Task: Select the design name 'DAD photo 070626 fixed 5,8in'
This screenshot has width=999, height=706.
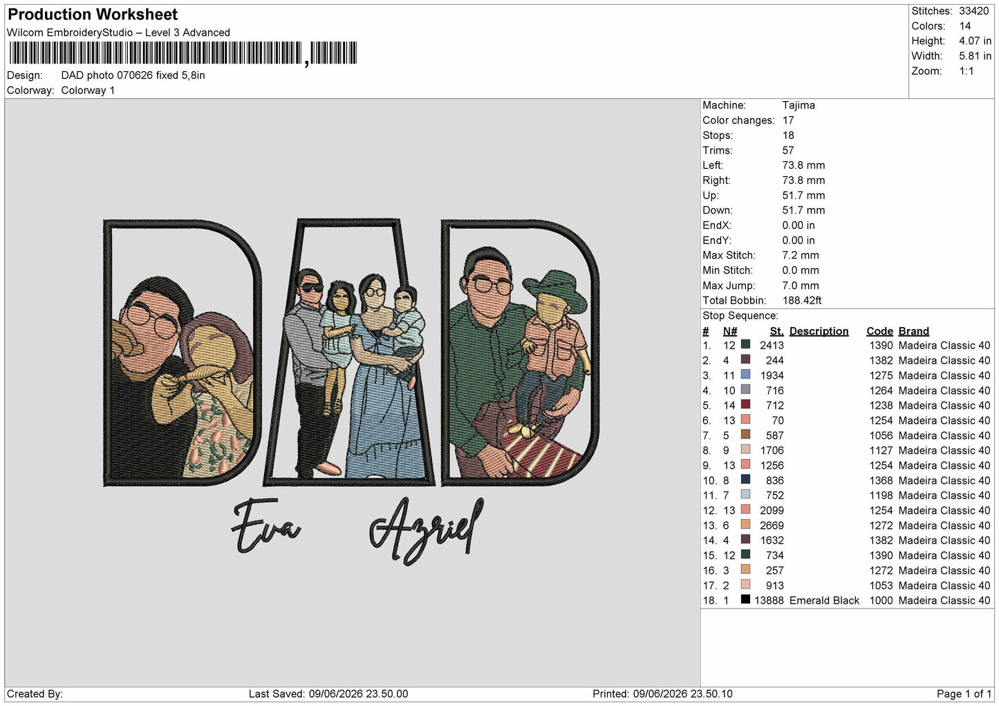Action: [133, 75]
